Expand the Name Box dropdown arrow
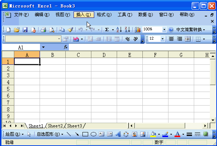Viewport: 217px width, 146px height. click(43, 47)
